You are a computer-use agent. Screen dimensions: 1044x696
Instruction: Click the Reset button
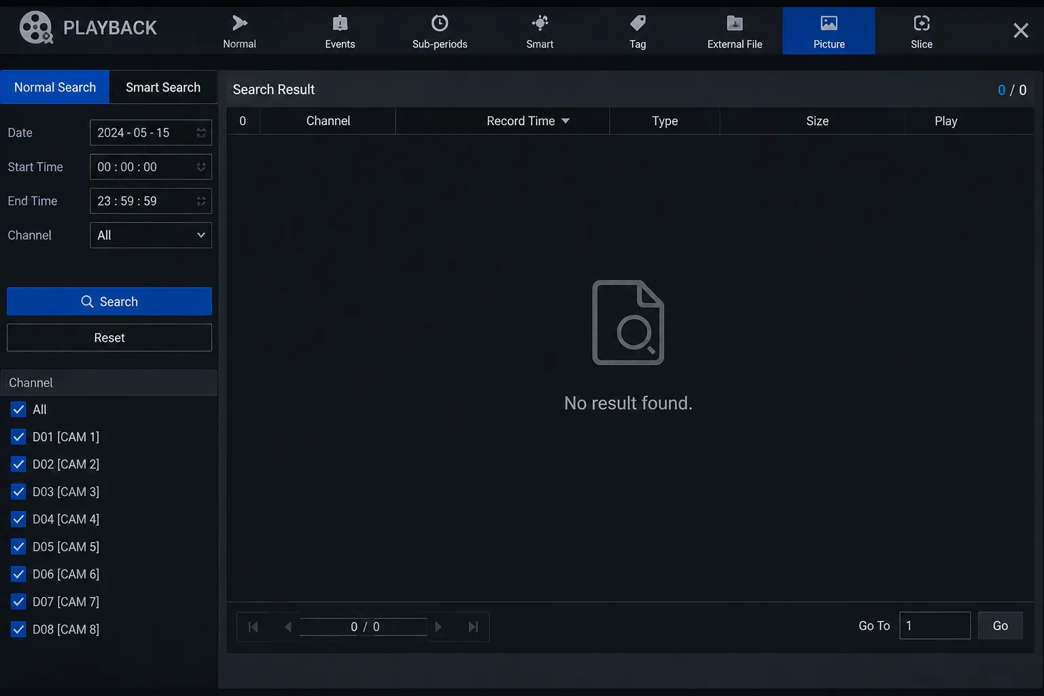(109, 338)
